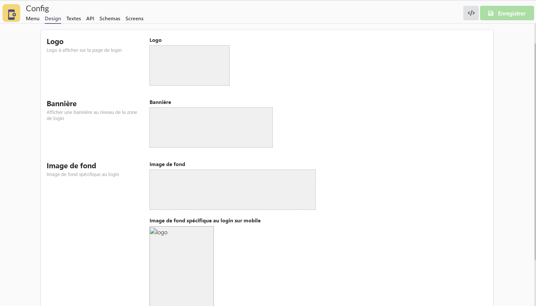Click the Config page title
This screenshot has width=536, height=306.
tap(37, 8)
